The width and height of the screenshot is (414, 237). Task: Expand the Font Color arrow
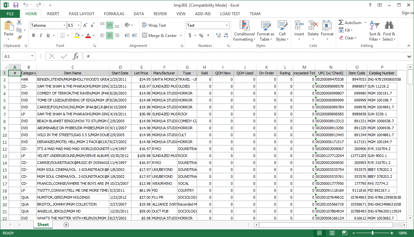[93, 35]
